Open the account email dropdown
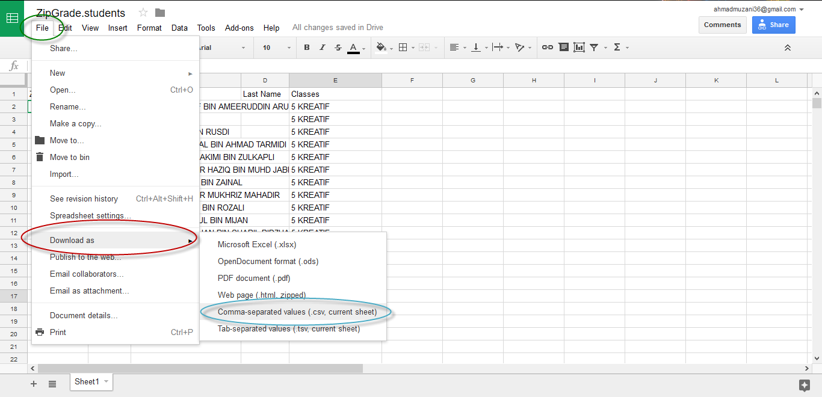This screenshot has height=397, width=822. click(x=802, y=10)
